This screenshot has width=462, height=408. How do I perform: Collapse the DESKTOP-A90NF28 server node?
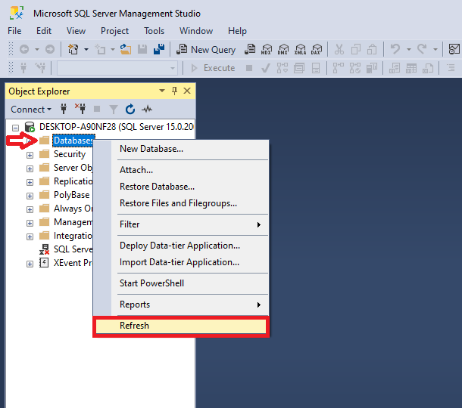(15, 128)
